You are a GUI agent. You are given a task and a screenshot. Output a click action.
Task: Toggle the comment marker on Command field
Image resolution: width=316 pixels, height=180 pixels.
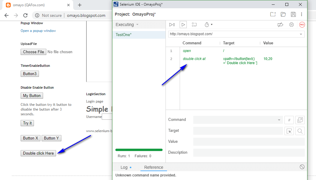click(x=289, y=120)
